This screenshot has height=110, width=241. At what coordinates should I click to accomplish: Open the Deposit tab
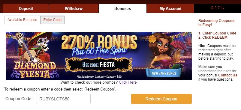click(26, 8)
